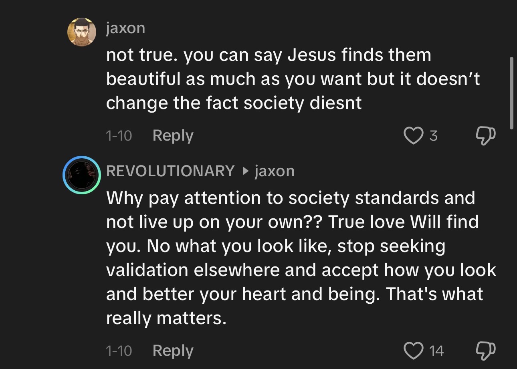
Task: Click the 1-10 date under REVOLUTIONARY's reply
Action: 119,351
